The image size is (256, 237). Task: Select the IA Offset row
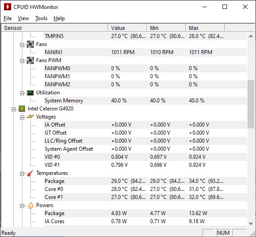tap(145, 125)
